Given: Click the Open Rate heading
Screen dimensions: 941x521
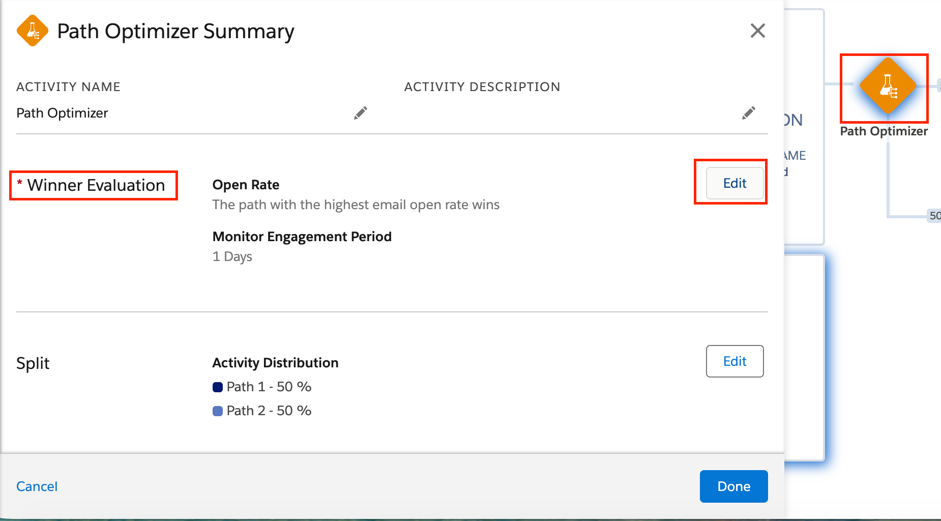Looking at the screenshot, I should (246, 185).
